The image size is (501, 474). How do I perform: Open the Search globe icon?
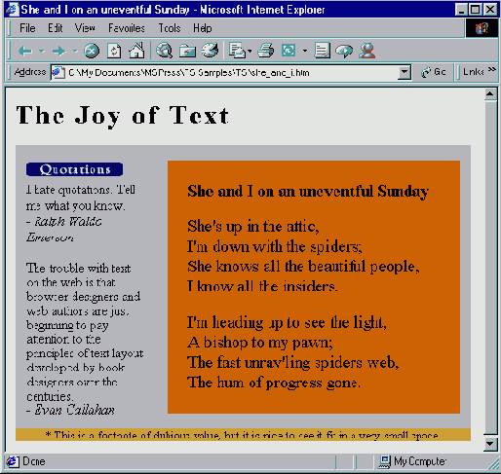tap(165, 51)
